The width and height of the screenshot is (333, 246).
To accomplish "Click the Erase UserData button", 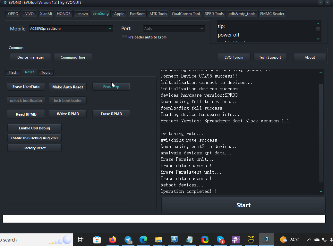I will tap(26, 87).
